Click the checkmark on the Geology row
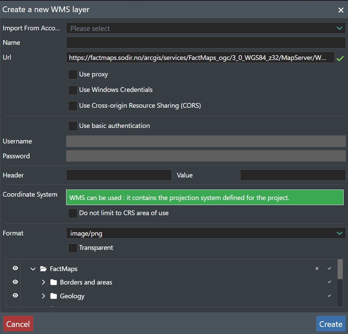 [329, 296]
